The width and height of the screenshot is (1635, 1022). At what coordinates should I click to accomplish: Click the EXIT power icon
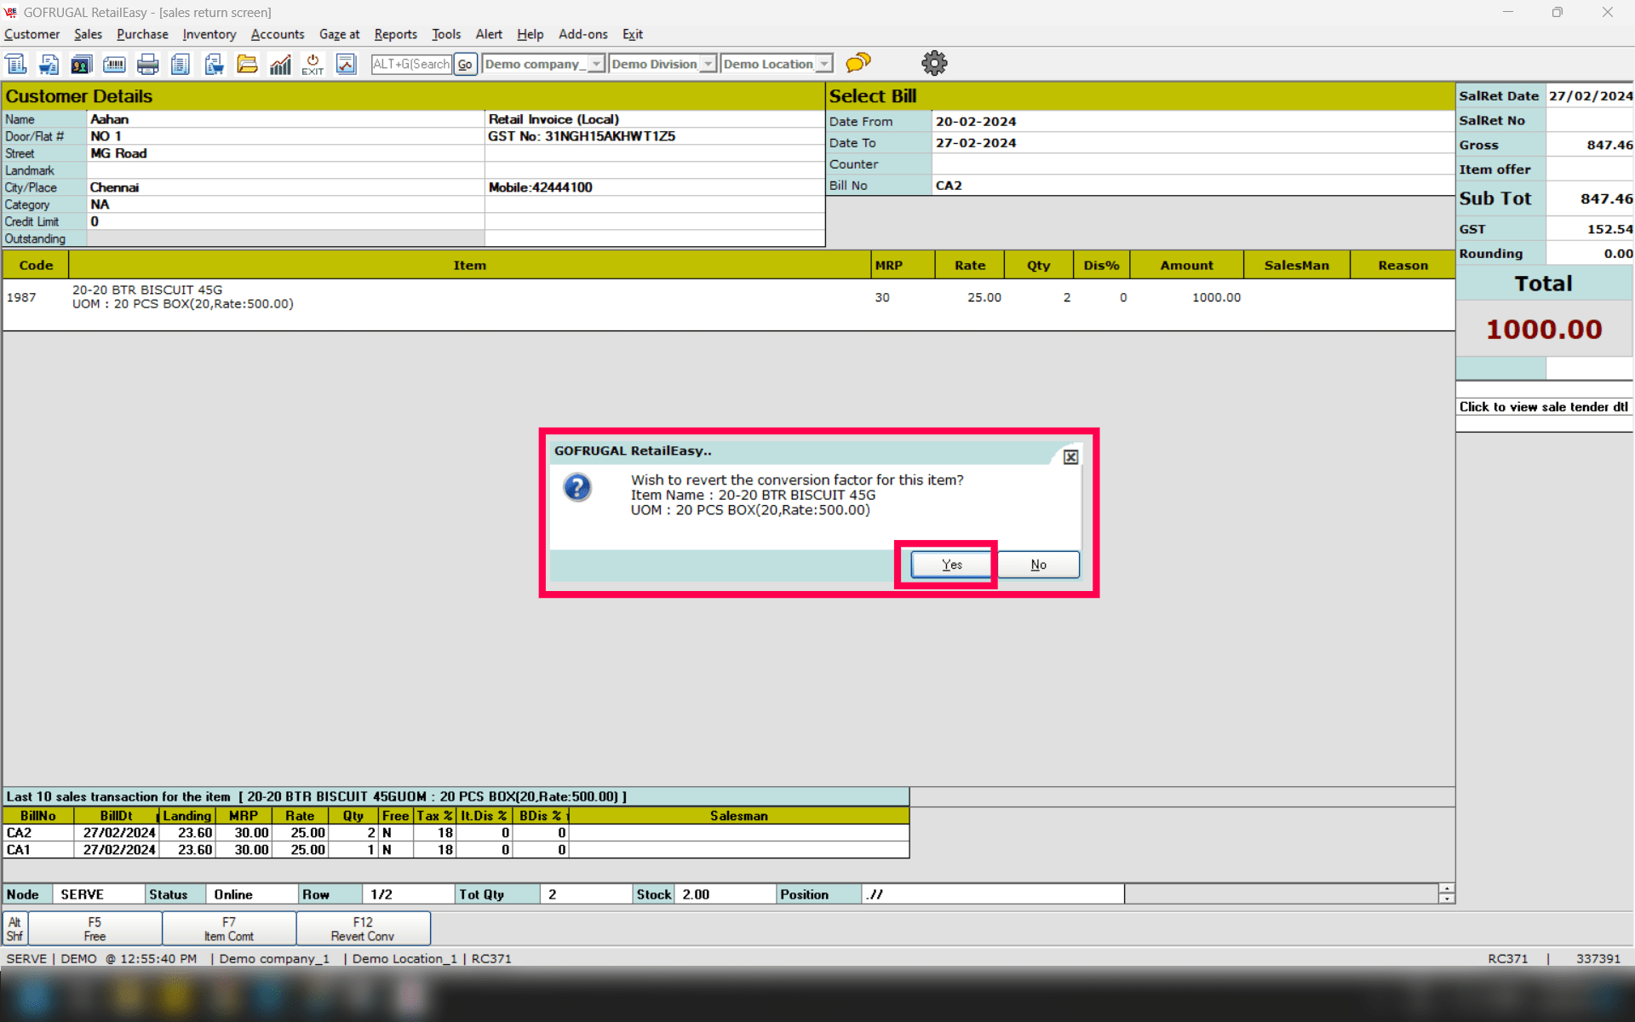click(x=313, y=64)
